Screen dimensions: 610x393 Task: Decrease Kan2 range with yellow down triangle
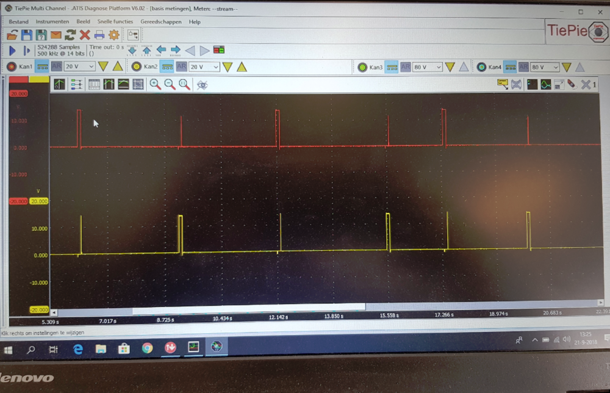(x=228, y=67)
